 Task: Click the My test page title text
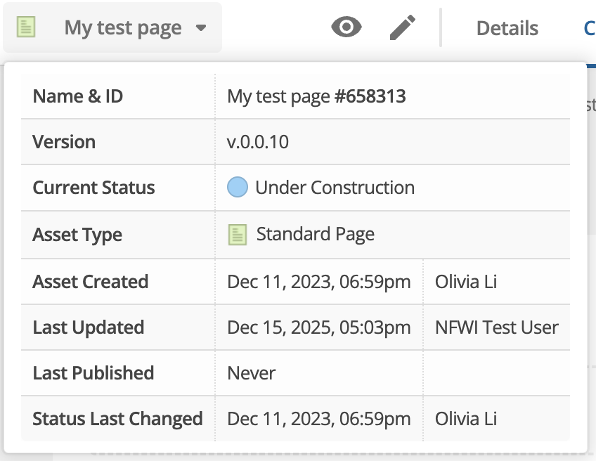pos(123,27)
